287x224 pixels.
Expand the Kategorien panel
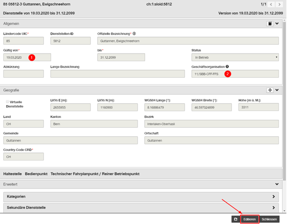coord(141,197)
